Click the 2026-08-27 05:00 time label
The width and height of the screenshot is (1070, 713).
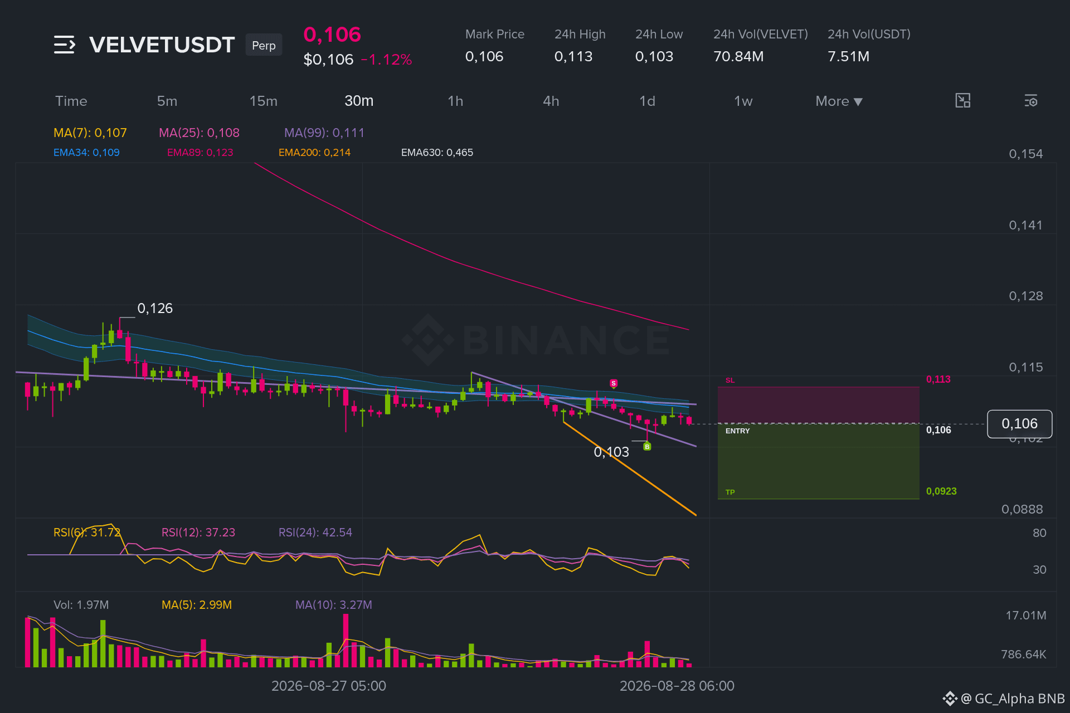(329, 686)
